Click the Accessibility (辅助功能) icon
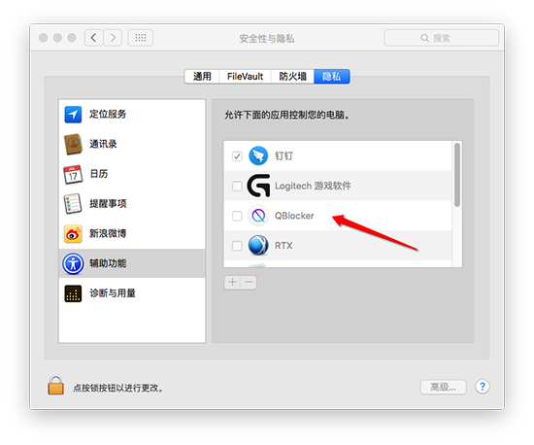Screen dimensions: 534x445 (73, 263)
